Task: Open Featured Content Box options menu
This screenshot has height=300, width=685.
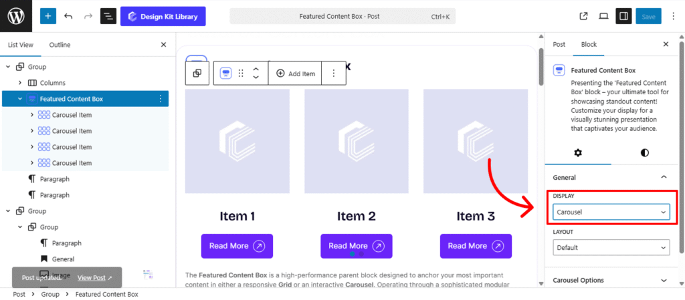Action: point(160,99)
